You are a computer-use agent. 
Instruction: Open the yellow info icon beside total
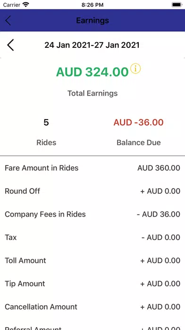coord(135,69)
